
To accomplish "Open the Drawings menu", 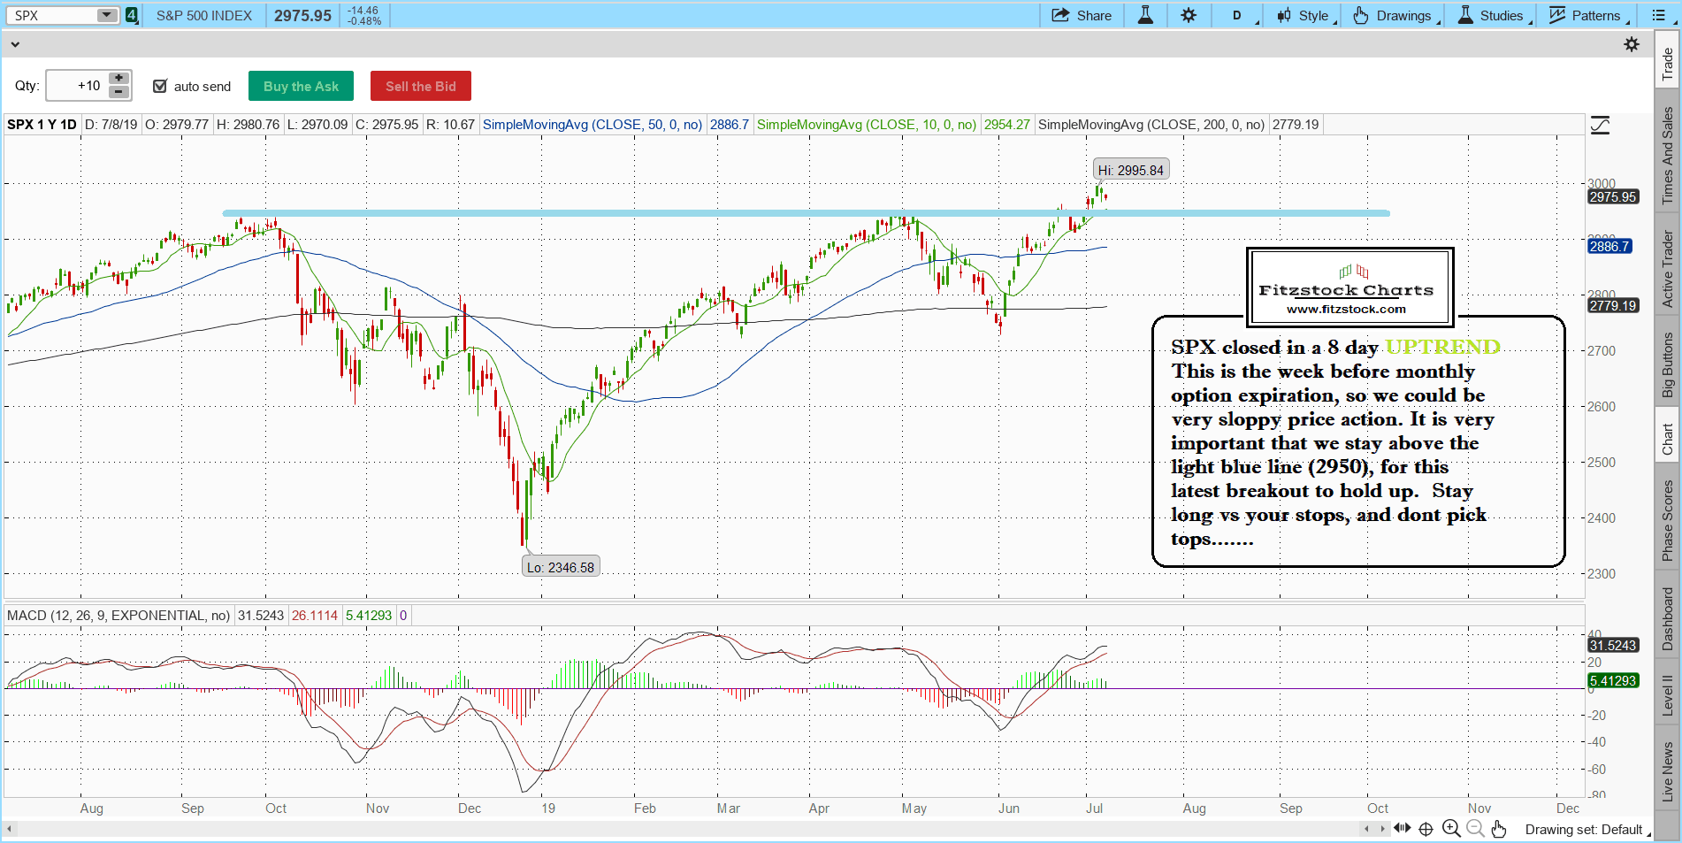I will point(1396,15).
